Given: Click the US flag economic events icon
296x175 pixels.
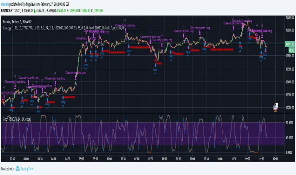Looking at the screenshot, I should pos(275,108).
